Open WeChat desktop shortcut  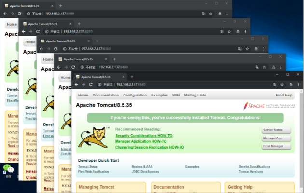[8, 171]
